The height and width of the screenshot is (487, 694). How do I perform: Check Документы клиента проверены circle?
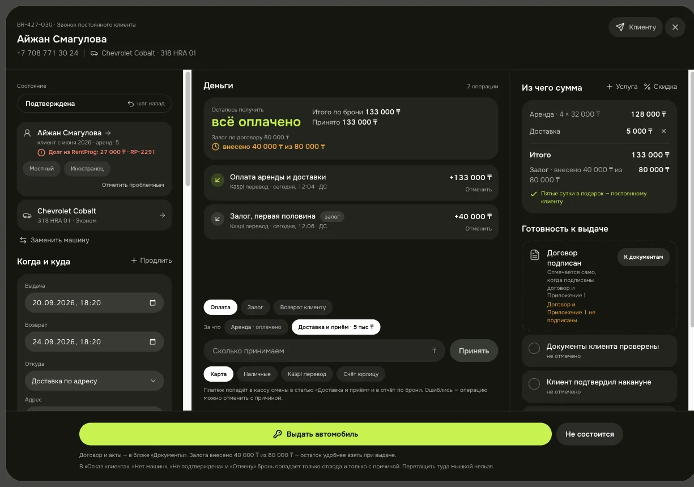(534, 349)
